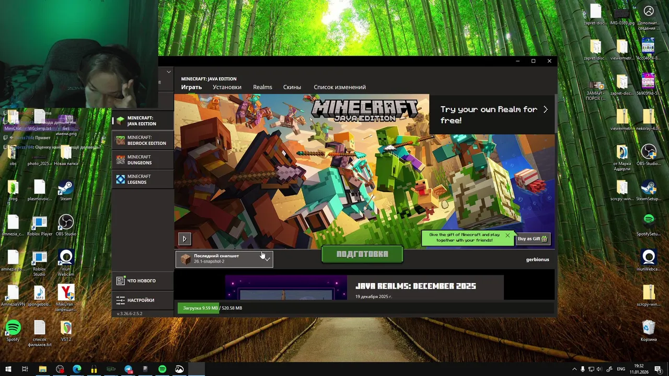Select the prog folder on the desktop
The image size is (669, 376).
click(13, 190)
